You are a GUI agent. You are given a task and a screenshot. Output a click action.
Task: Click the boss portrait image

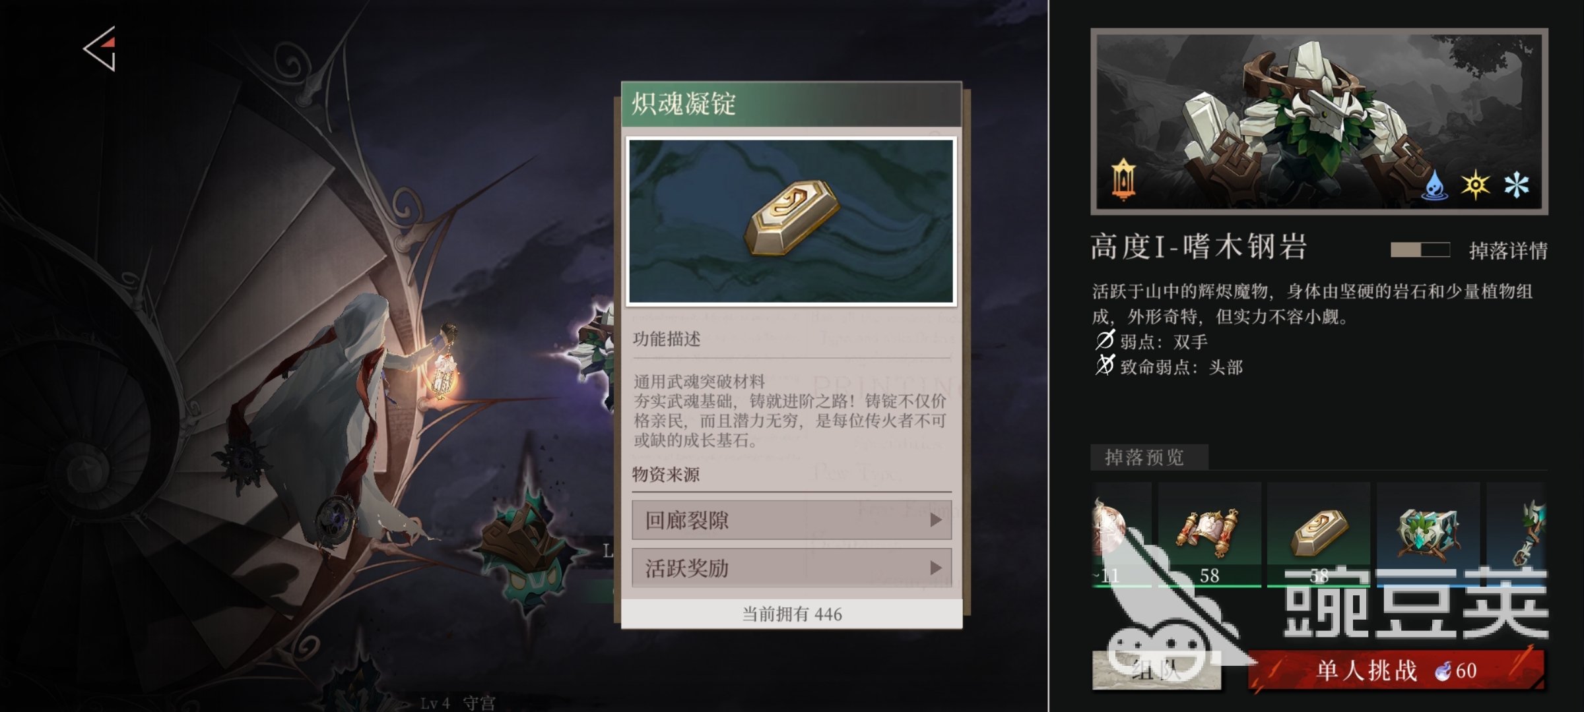1319,121
